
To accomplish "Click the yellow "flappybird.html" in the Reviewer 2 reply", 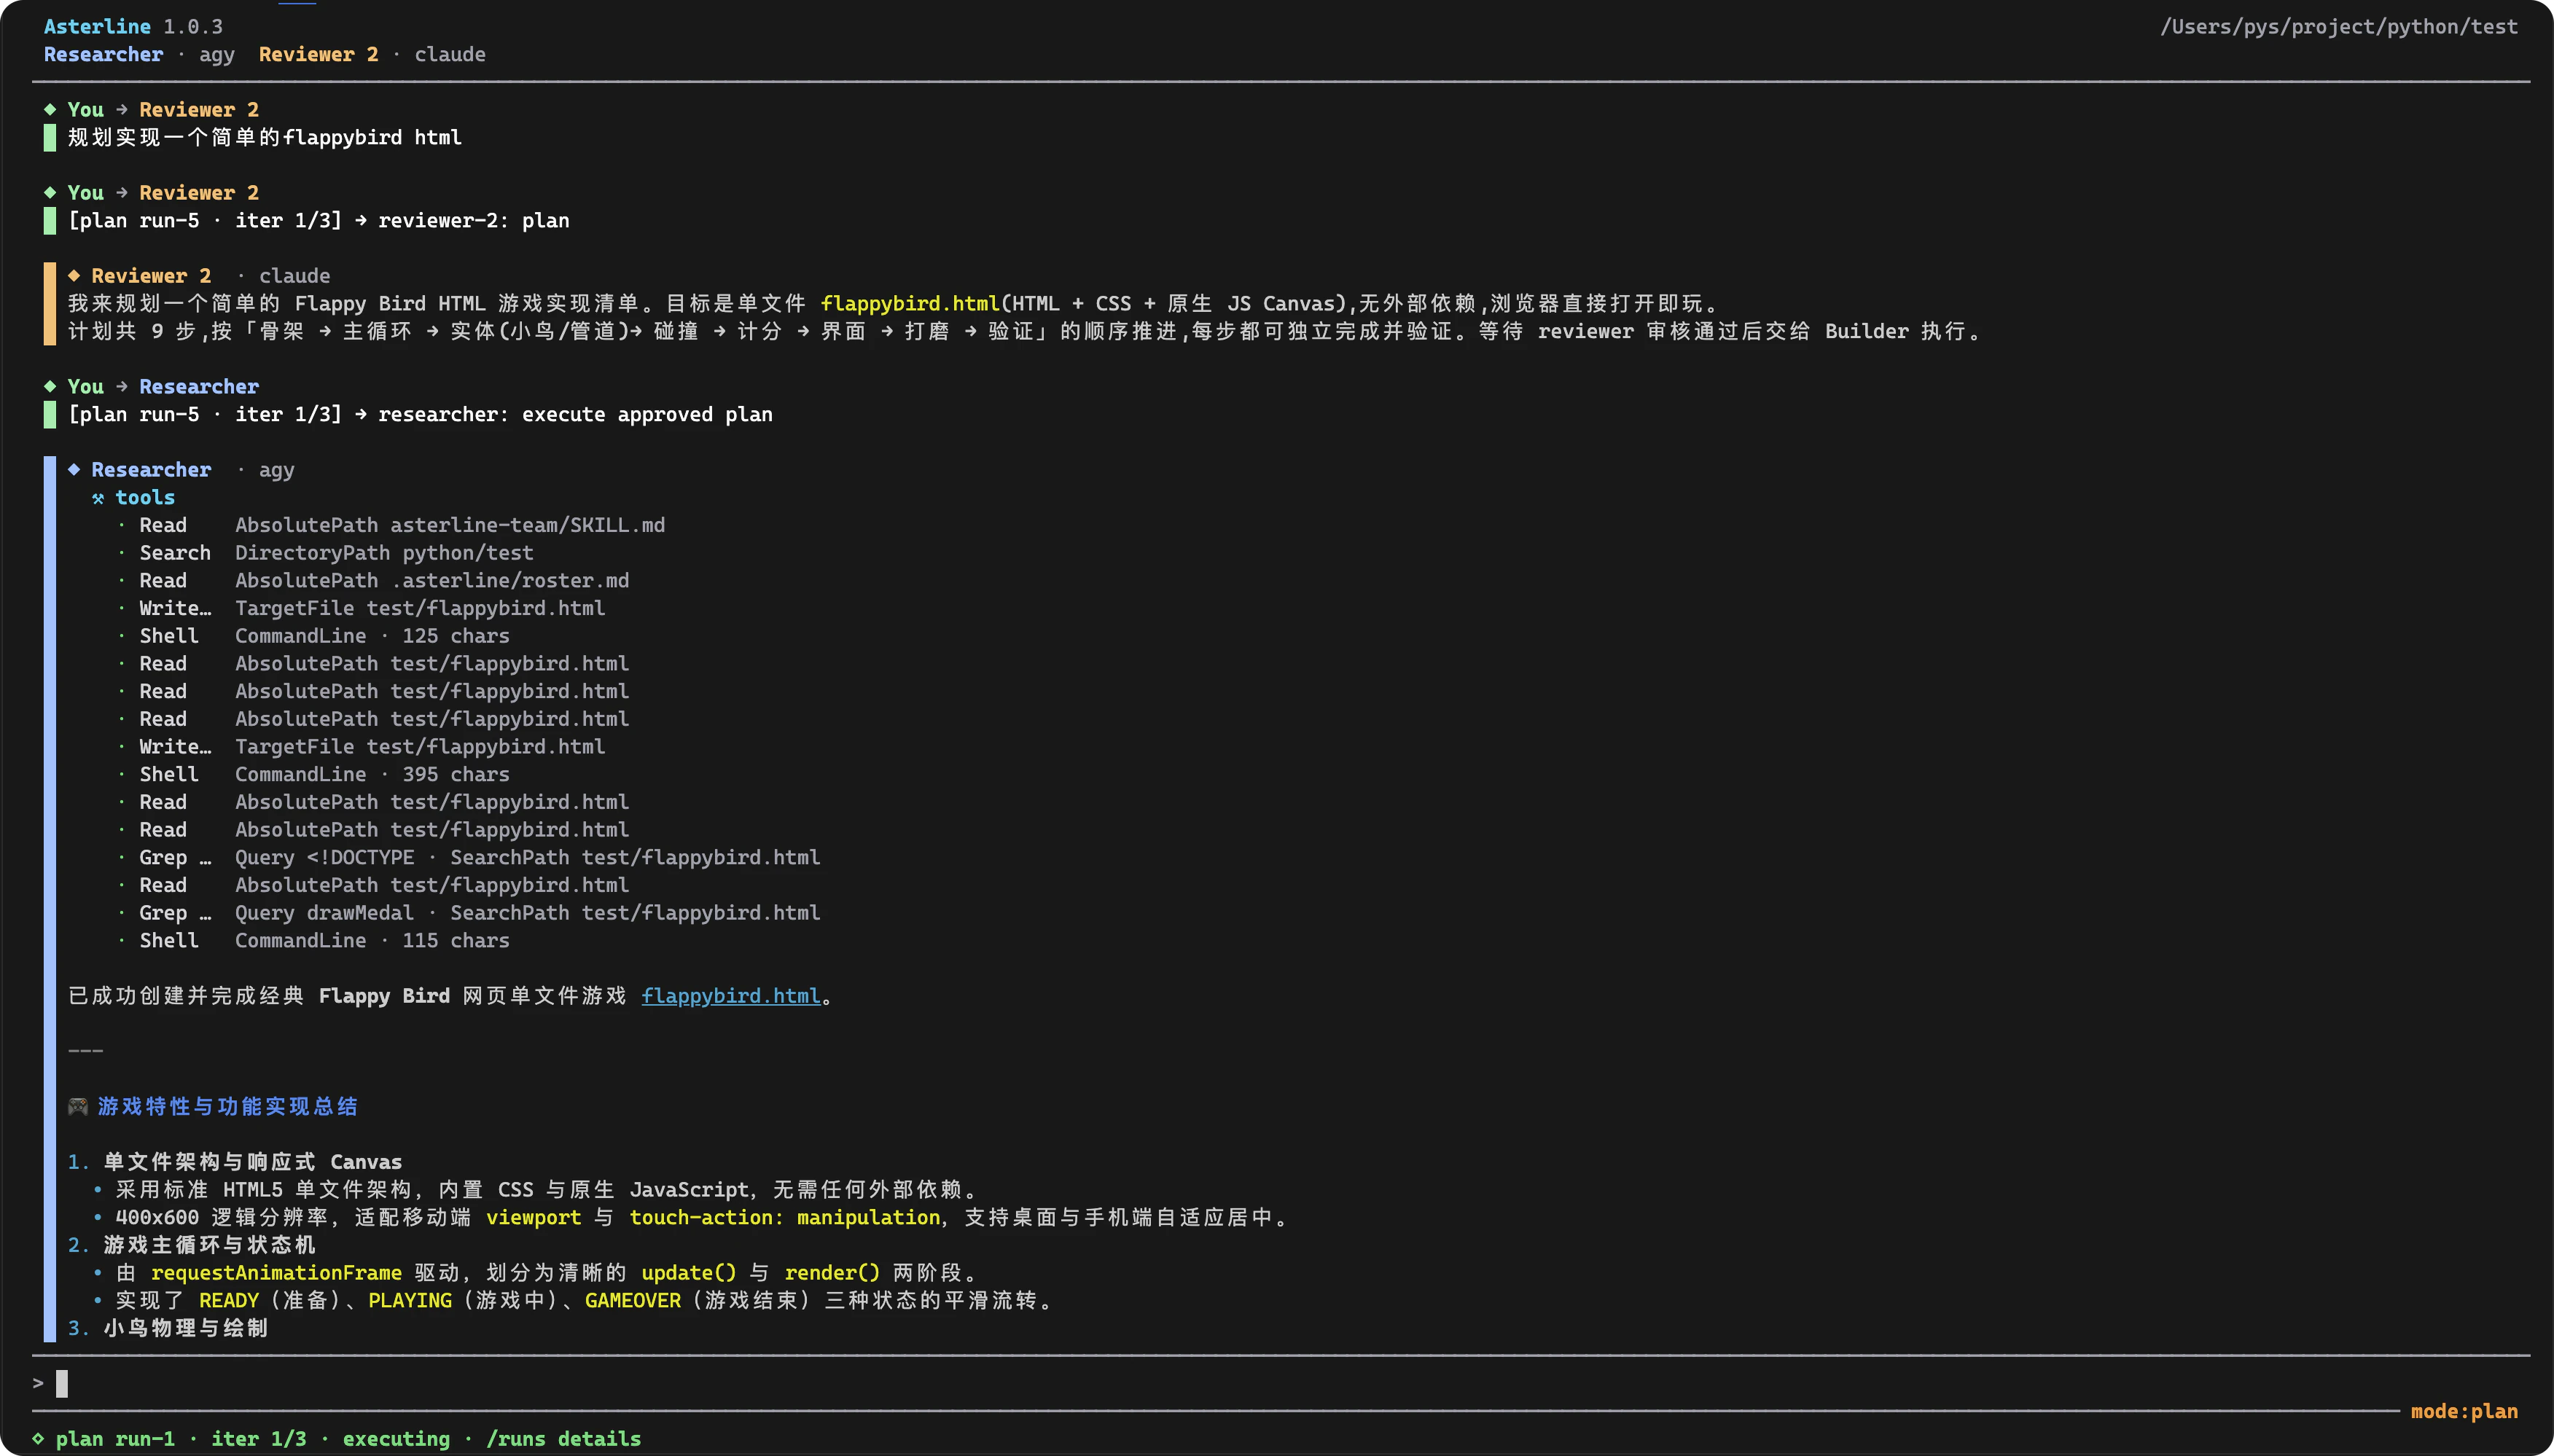I will click(910, 303).
